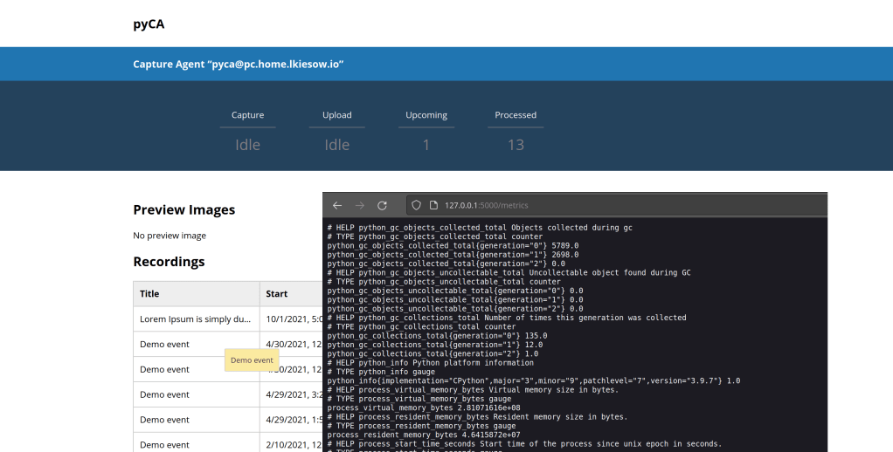Click the Start column header

tap(277, 294)
